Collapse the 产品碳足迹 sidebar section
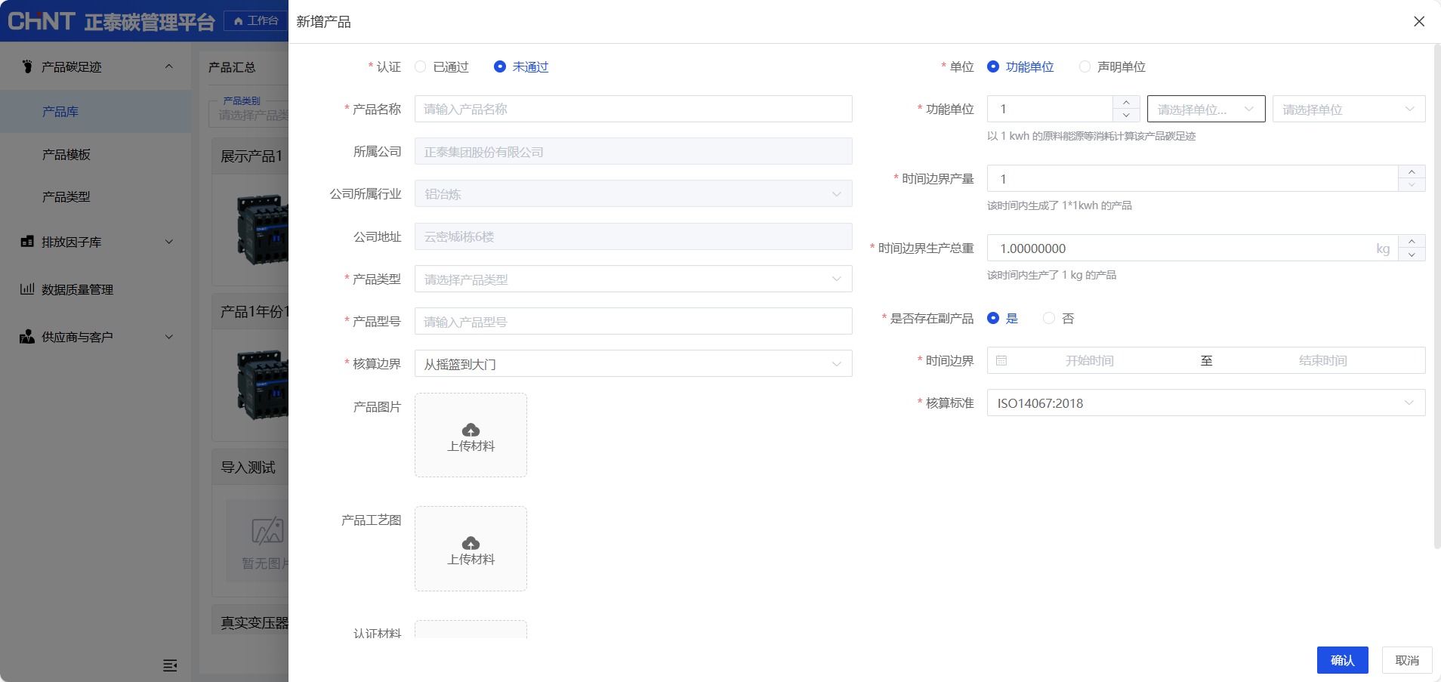This screenshot has width=1441, height=682. tap(169, 66)
